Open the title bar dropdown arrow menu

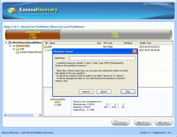146,4
